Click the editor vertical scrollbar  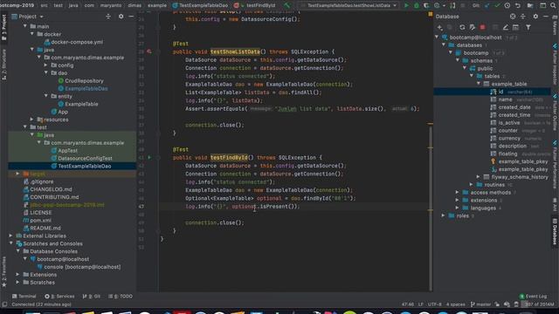click(431, 208)
